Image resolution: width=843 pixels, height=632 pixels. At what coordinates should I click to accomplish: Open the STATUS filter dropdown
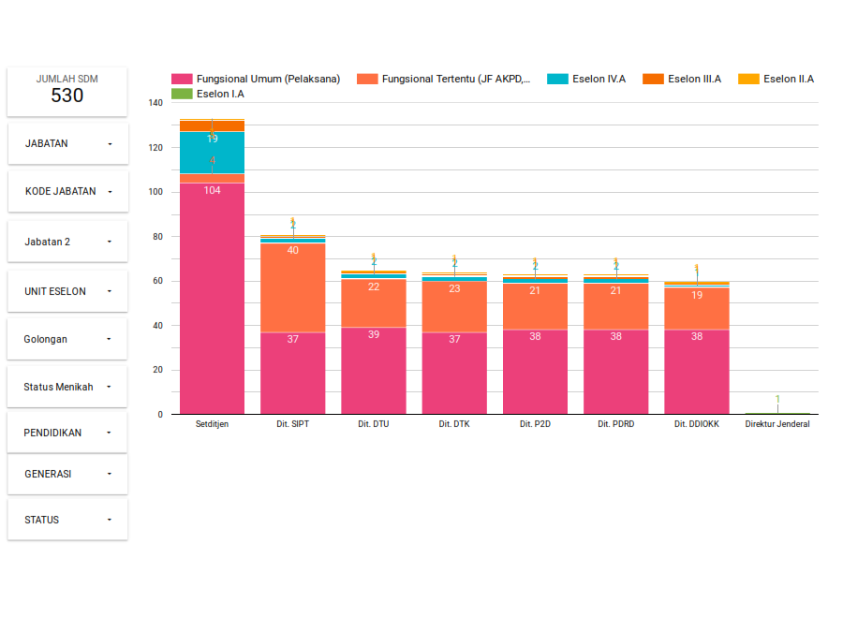click(67, 519)
